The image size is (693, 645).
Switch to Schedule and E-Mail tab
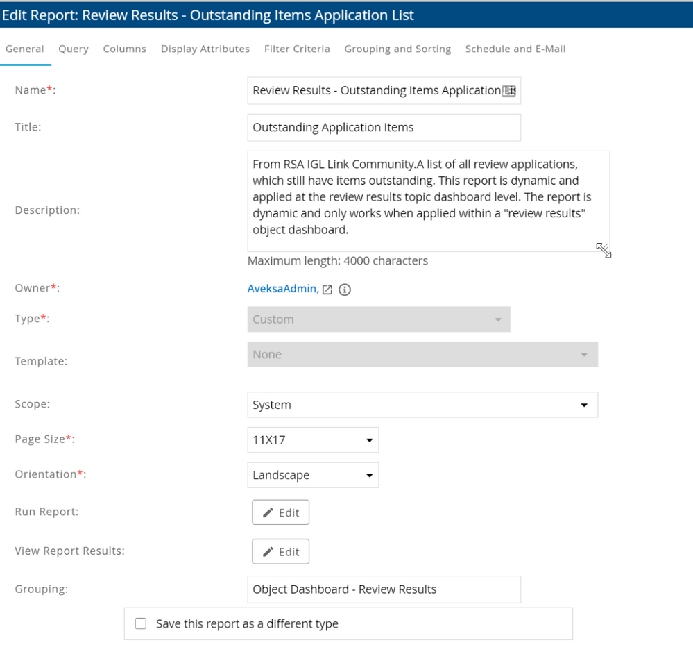[515, 49]
